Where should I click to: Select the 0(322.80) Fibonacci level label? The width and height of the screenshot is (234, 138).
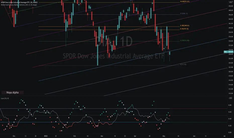(x=183, y=64)
